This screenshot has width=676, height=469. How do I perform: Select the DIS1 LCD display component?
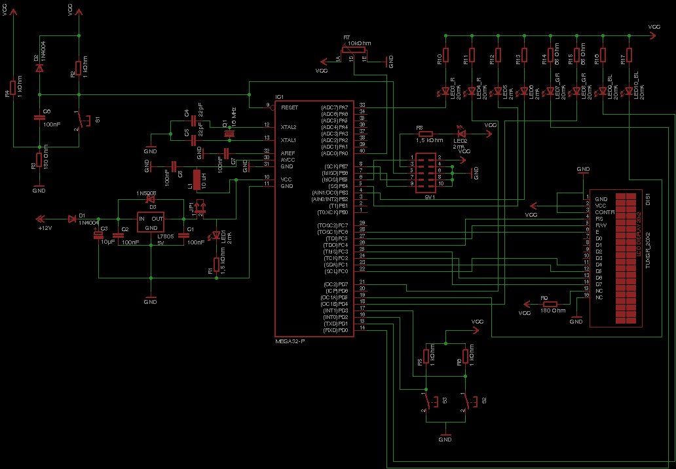[616, 258]
